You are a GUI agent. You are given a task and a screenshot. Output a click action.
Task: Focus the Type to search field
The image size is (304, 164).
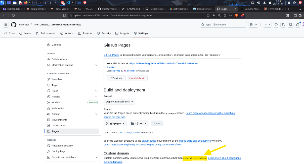(223, 25)
